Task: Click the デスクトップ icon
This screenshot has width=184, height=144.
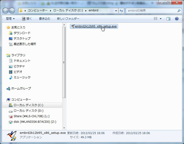Action: click(11, 38)
